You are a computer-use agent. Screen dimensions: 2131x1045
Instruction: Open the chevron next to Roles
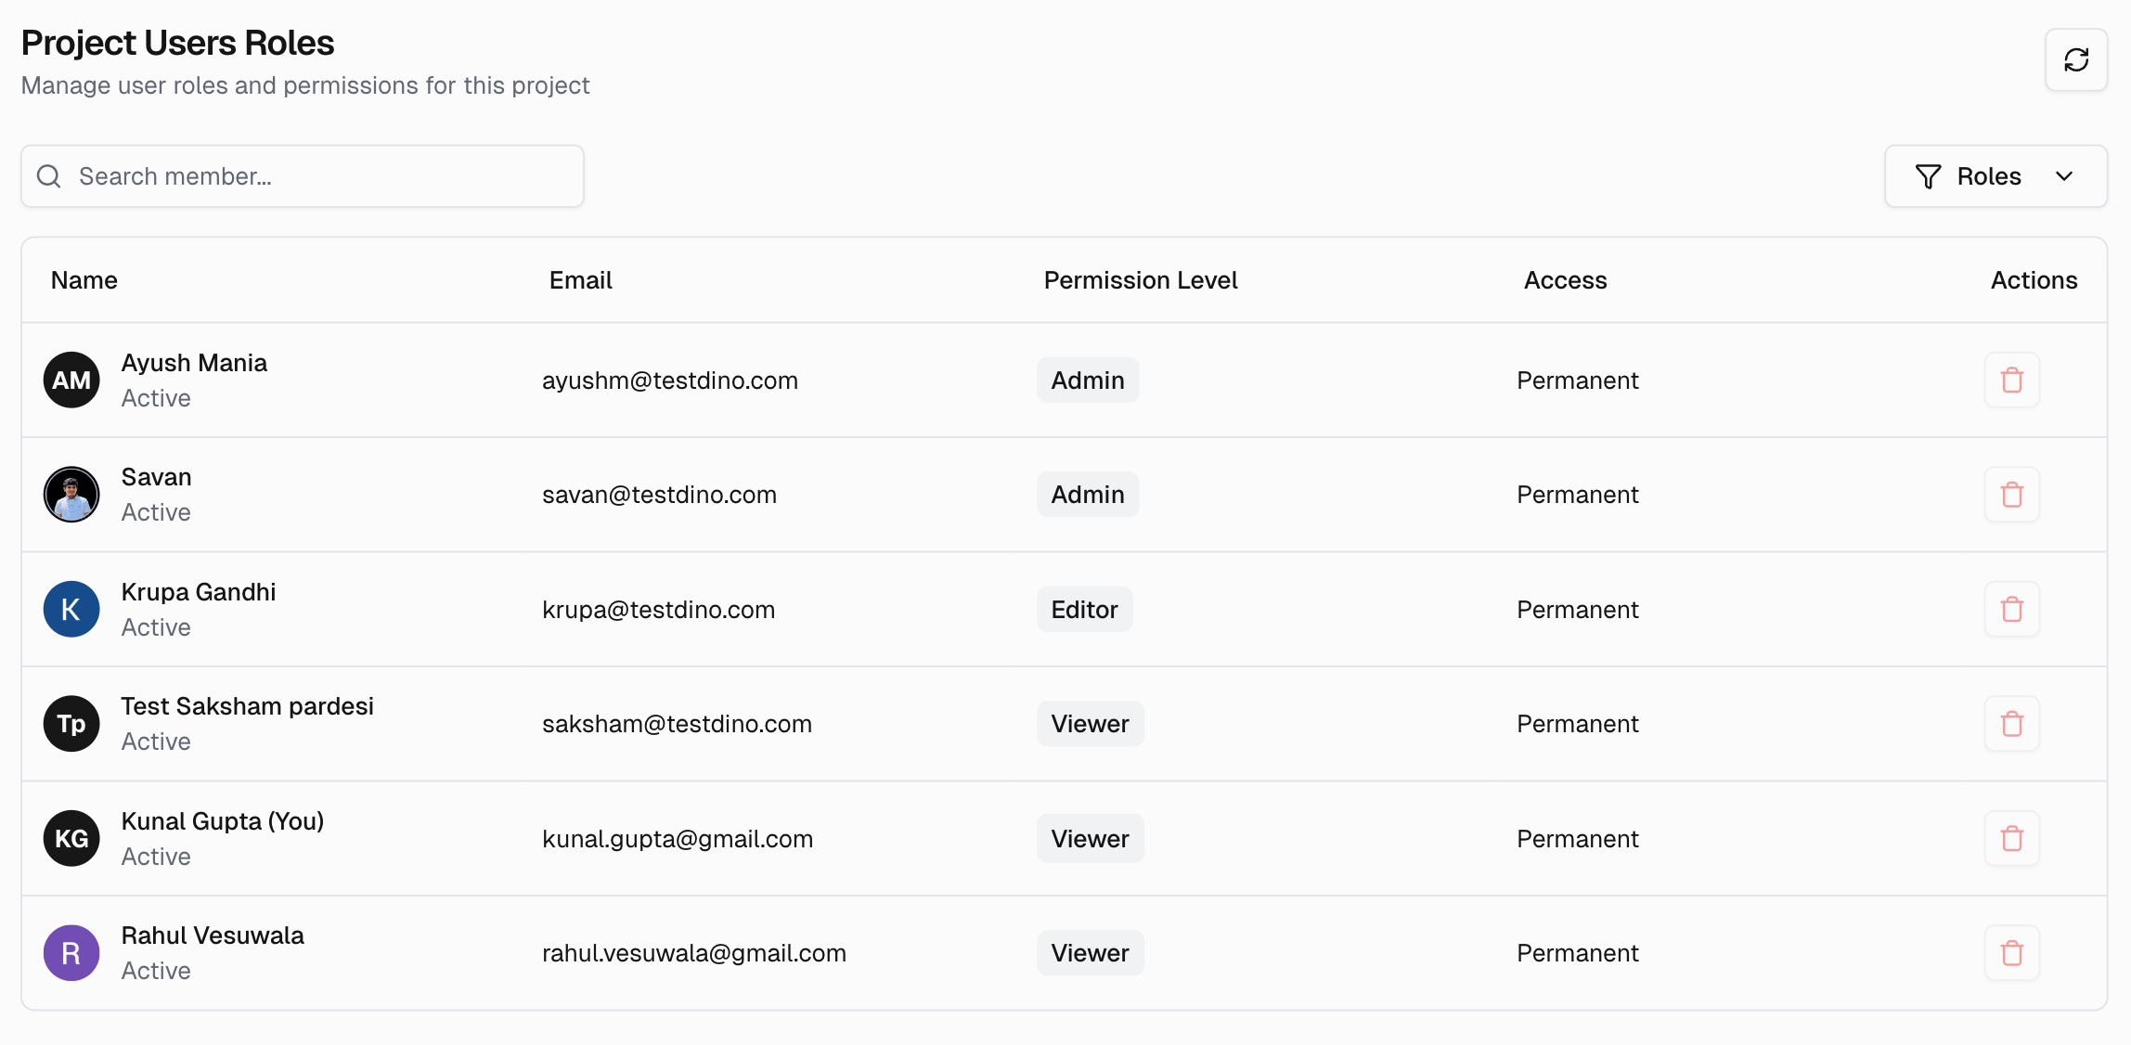tap(2065, 175)
